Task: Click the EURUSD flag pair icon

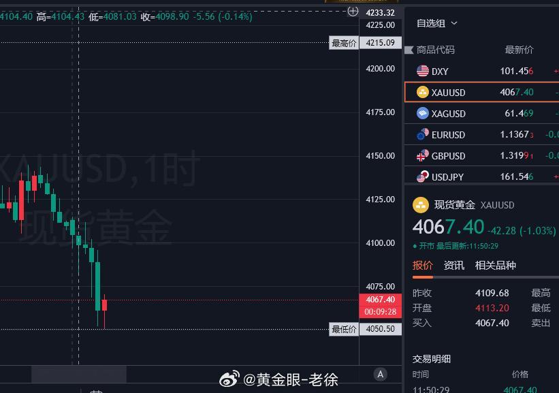Action: point(422,134)
